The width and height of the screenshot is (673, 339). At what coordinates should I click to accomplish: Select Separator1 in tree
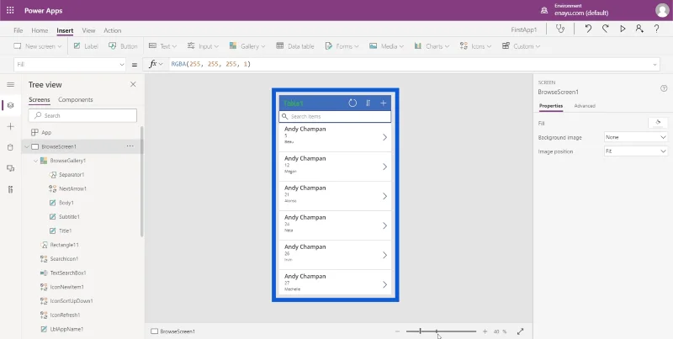72,175
